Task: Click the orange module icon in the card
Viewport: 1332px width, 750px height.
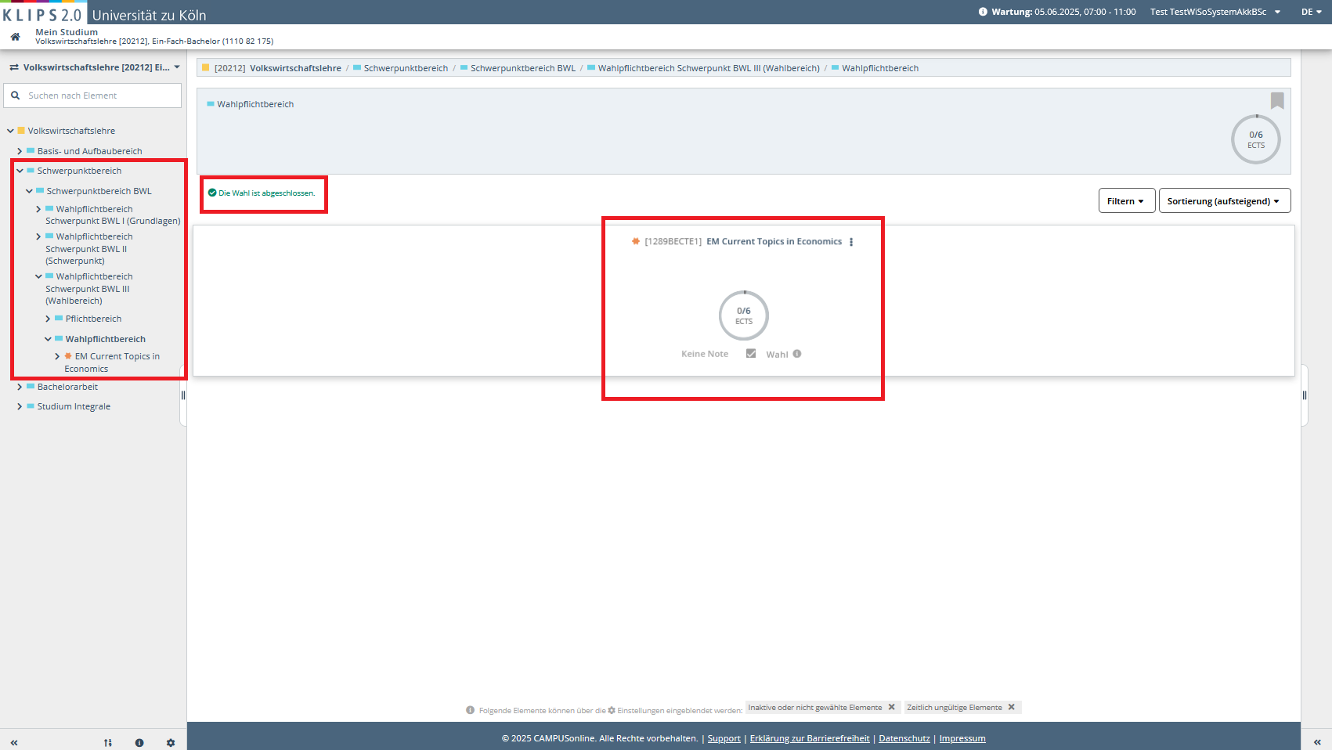Action: [x=636, y=241]
